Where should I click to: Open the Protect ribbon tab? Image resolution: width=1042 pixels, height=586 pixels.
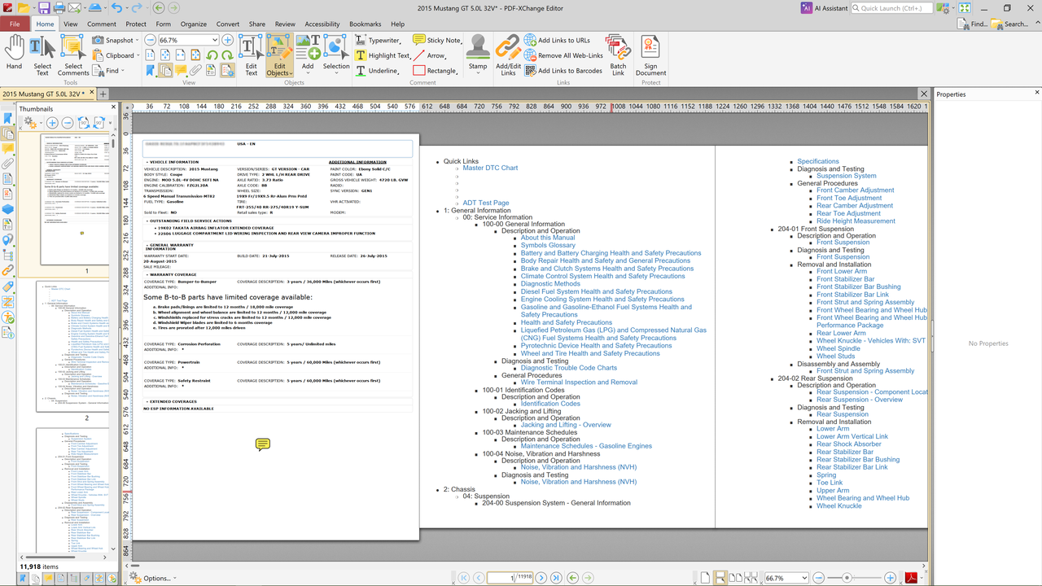136,24
